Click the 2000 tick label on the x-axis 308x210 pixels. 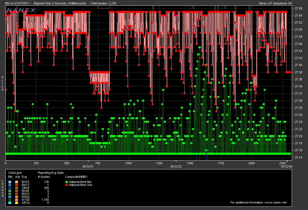point(251,163)
